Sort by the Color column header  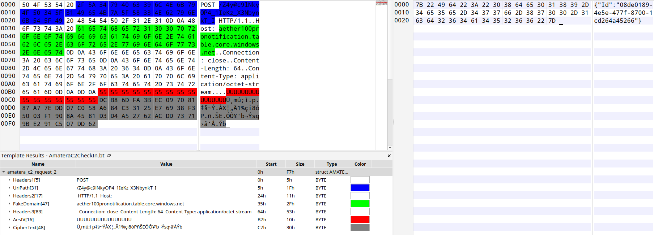point(360,164)
